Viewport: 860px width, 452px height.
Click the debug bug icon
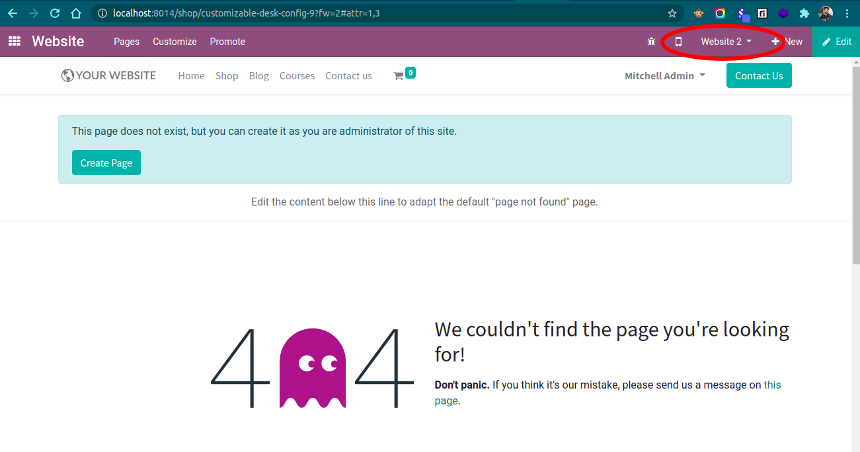(651, 42)
